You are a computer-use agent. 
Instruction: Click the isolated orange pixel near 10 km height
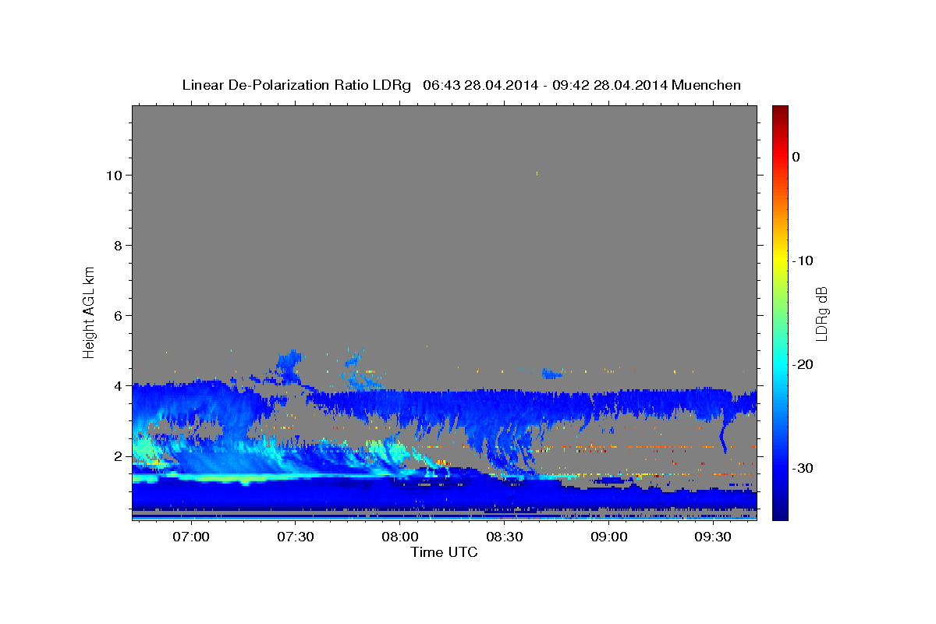click(x=537, y=173)
